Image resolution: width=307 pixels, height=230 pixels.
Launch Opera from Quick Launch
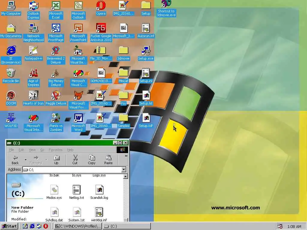(46, 226)
